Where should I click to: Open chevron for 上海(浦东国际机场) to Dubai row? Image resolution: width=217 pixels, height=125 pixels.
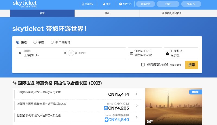tap(137, 106)
